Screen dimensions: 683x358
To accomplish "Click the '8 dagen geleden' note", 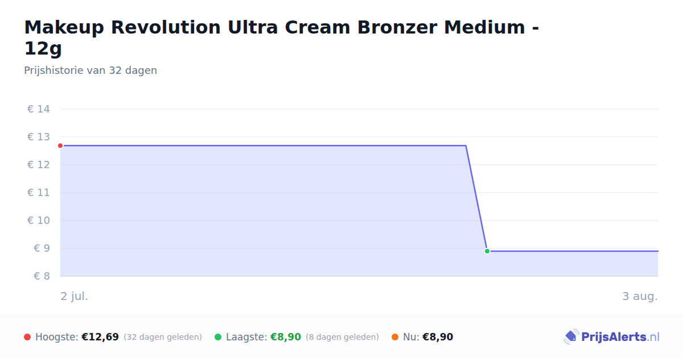I will coord(342,337).
